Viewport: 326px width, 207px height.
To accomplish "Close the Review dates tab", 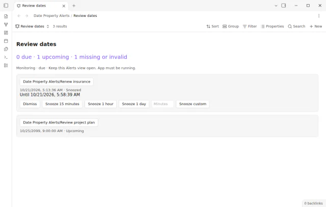I will pos(64,6).
